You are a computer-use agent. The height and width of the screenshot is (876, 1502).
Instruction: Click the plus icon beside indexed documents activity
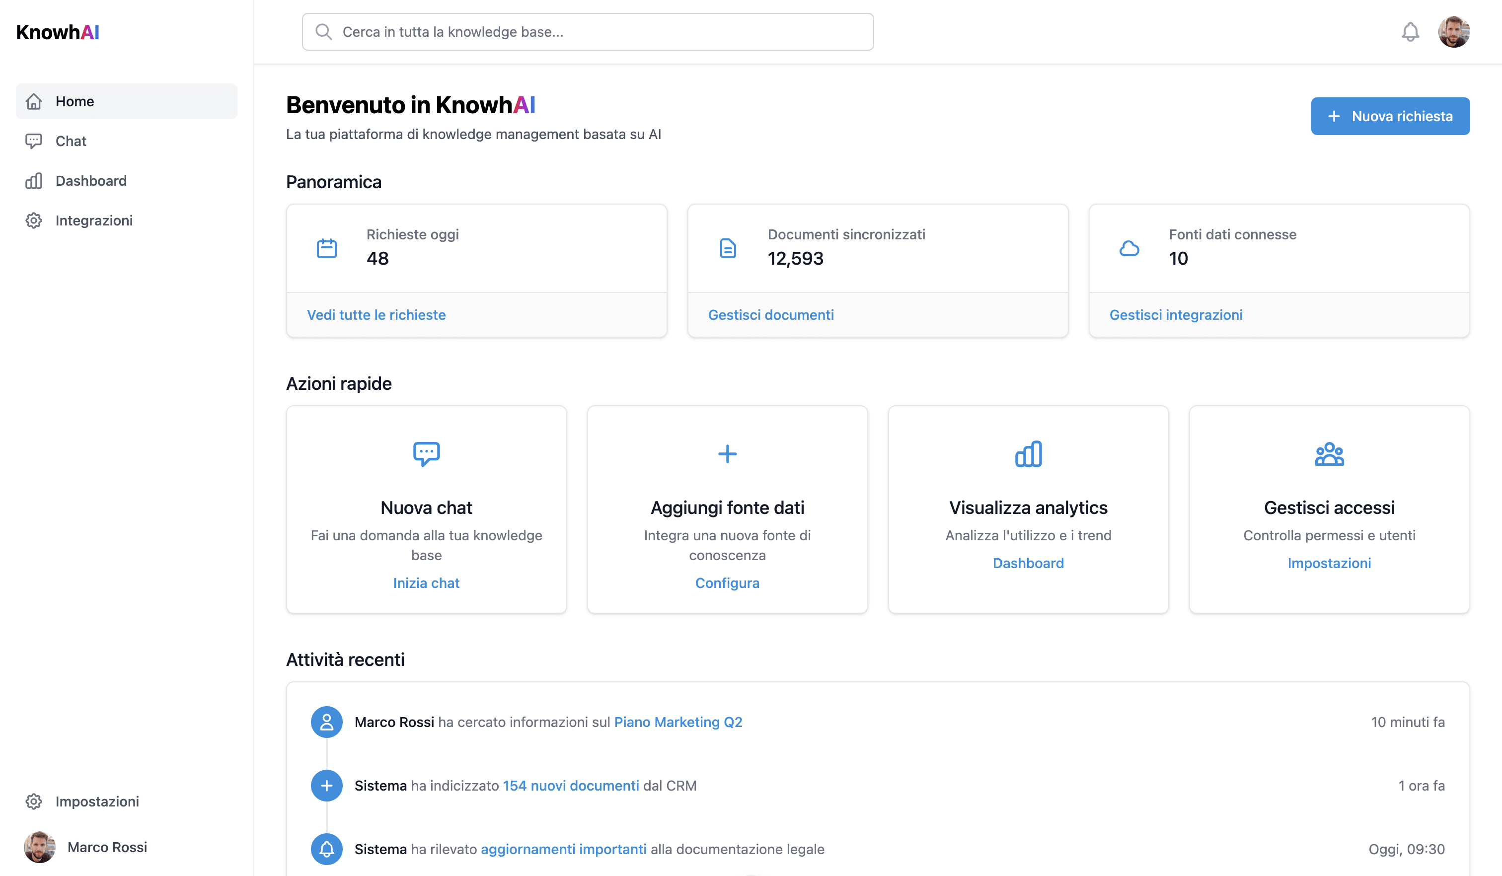pos(327,786)
